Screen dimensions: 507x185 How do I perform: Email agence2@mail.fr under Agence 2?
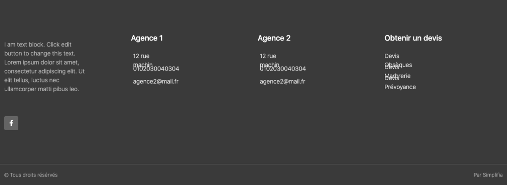282,82
